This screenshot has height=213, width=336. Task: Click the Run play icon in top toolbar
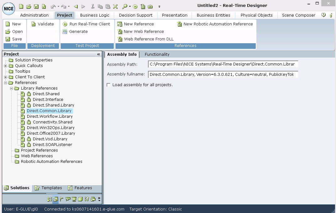[x=135, y=7]
